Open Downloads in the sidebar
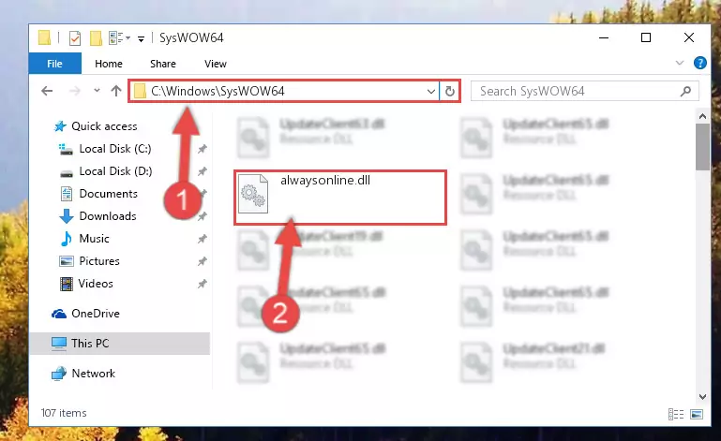The image size is (721, 441). [x=108, y=216]
